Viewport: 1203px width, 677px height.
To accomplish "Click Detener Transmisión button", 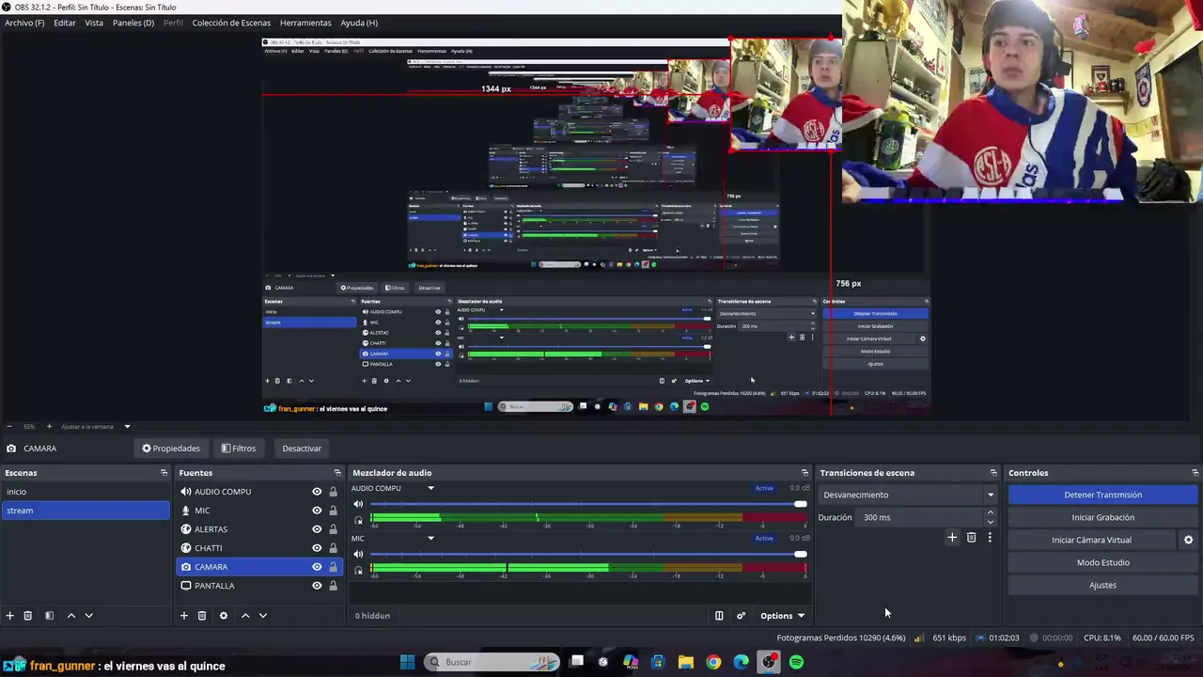I will [x=1102, y=495].
